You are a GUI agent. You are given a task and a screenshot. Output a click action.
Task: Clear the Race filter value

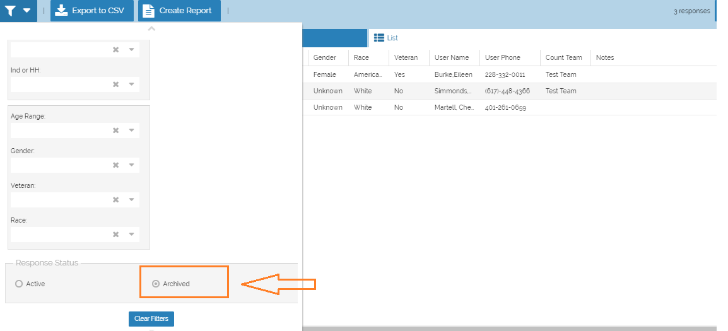click(115, 235)
